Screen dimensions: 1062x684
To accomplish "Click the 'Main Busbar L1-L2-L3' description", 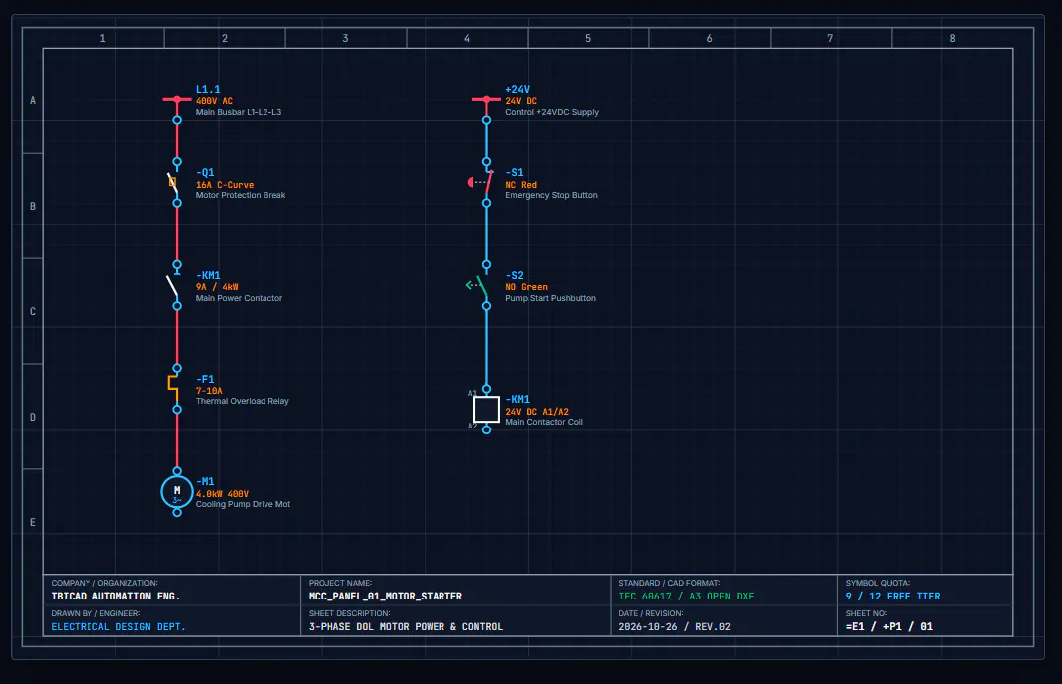I will (239, 112).
